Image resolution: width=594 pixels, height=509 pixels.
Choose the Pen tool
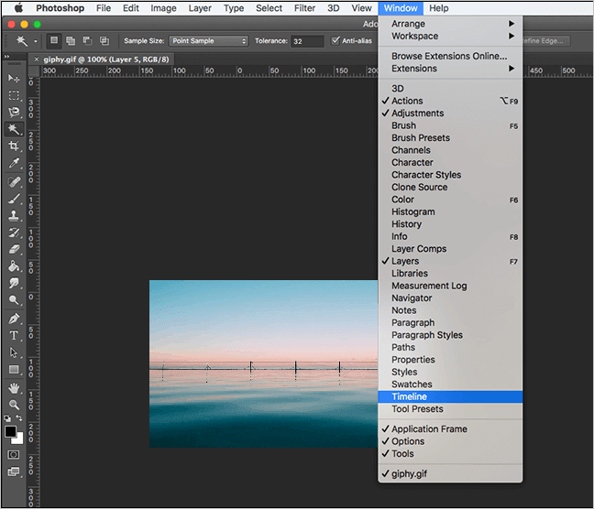pos(14,319)
